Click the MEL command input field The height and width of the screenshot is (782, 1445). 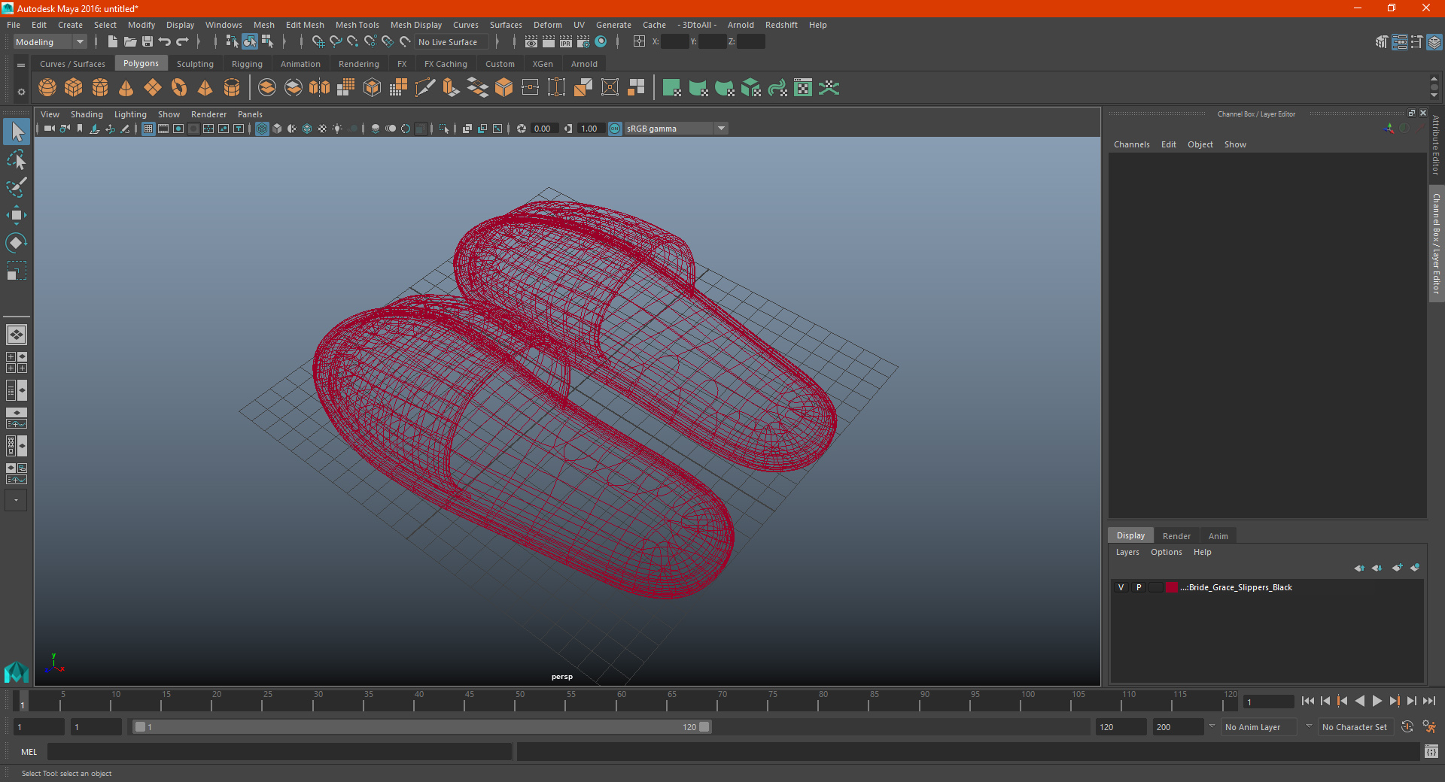(280, 752)
